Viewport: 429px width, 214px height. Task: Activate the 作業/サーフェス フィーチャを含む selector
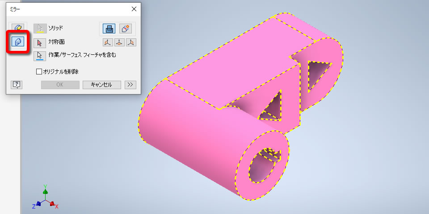pos(40,55)
